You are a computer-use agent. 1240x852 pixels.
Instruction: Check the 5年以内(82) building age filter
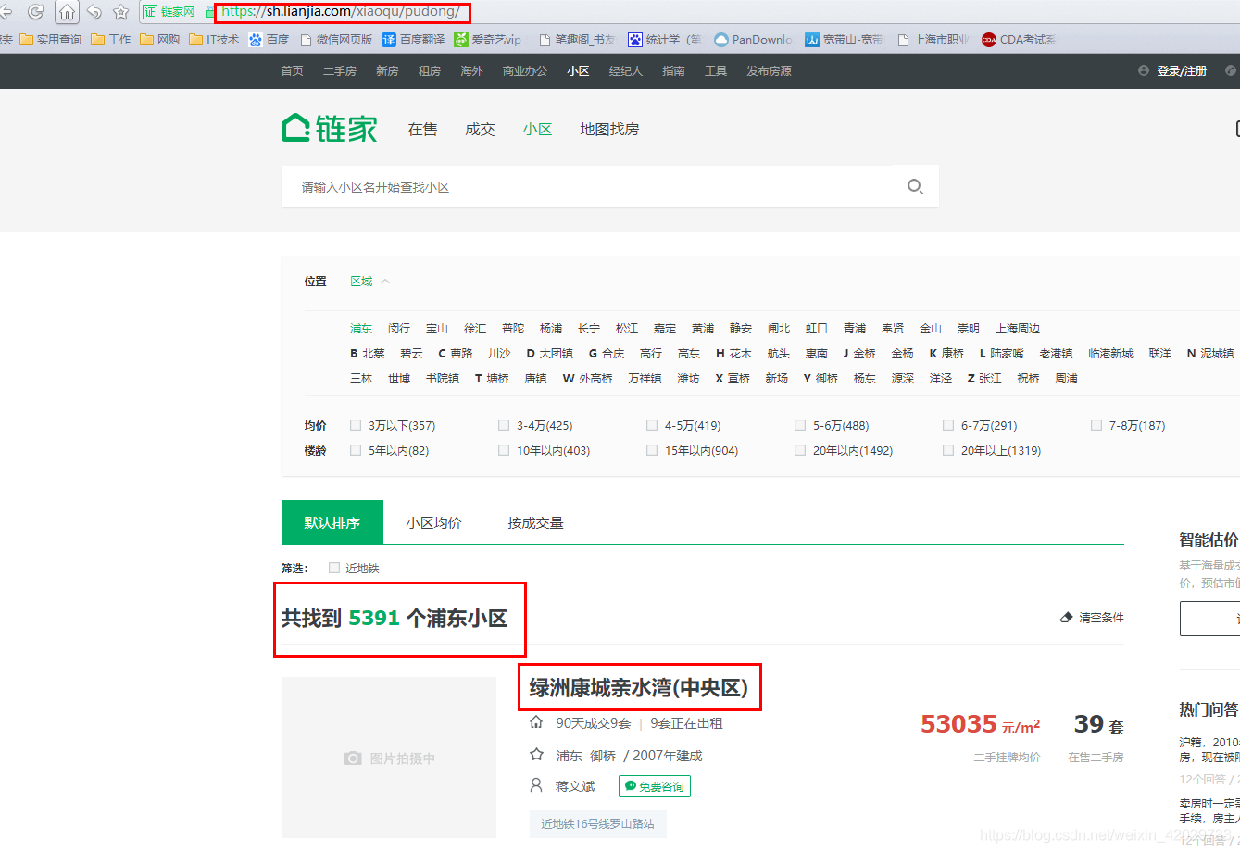(x=356, y=450)
